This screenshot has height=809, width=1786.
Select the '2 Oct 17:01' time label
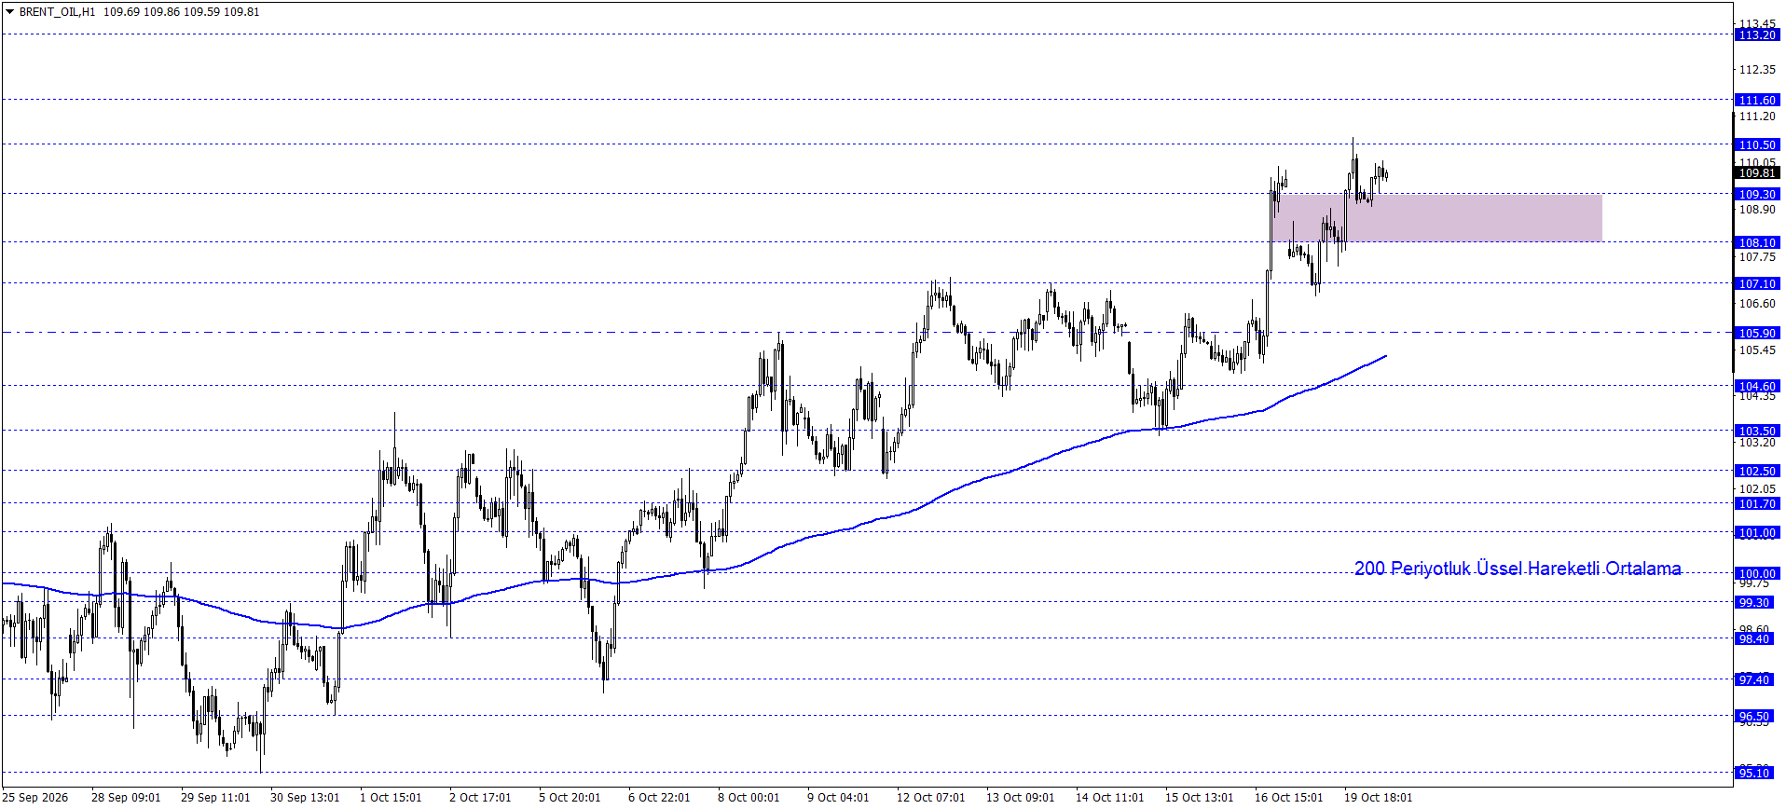click(480, 798)
